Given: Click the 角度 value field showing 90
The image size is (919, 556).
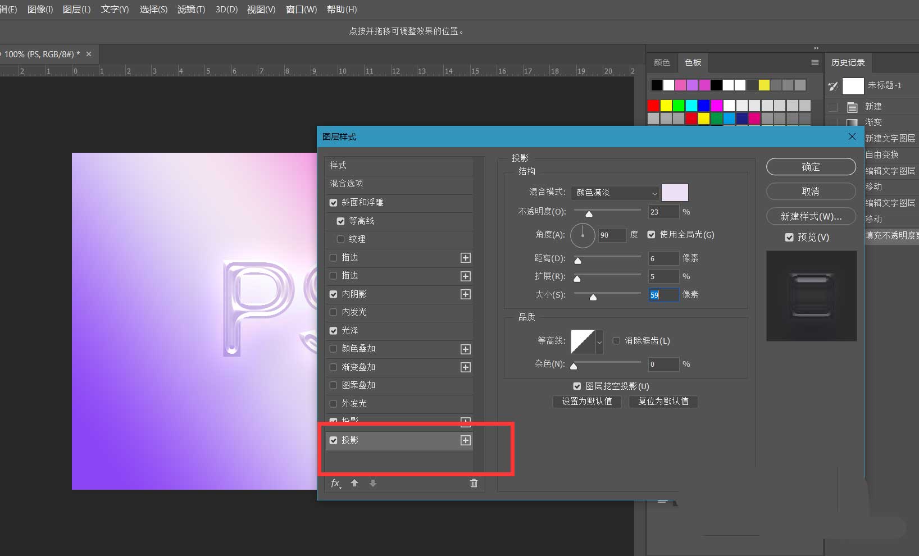Looking at the screenshot, I should [x=612, y=235].
